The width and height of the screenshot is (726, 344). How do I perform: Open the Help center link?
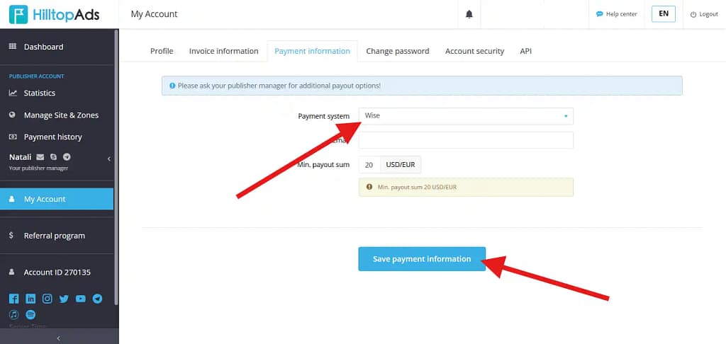point(617,14)
